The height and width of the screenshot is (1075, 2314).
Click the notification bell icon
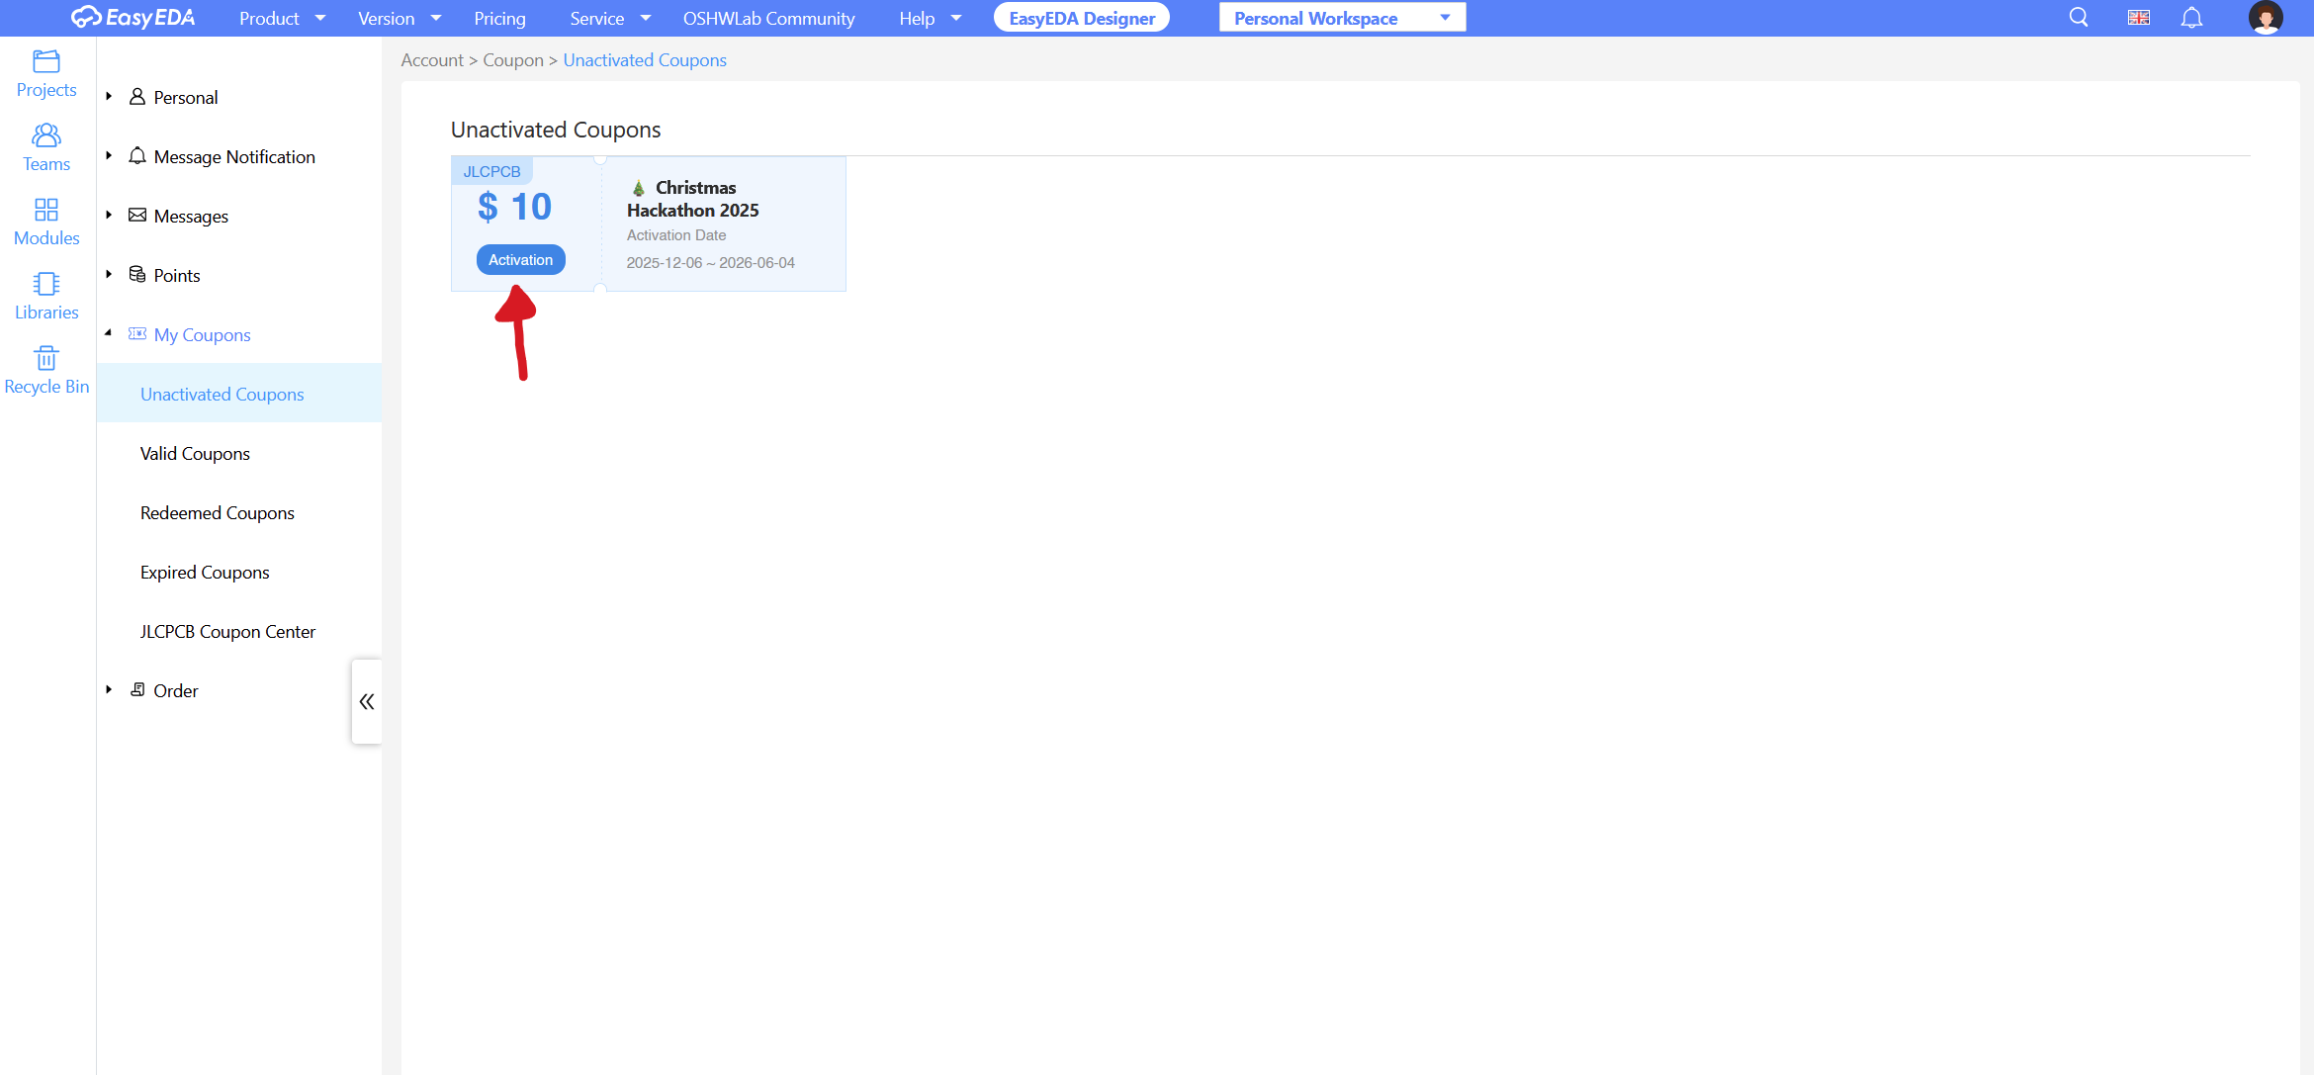2191,18
